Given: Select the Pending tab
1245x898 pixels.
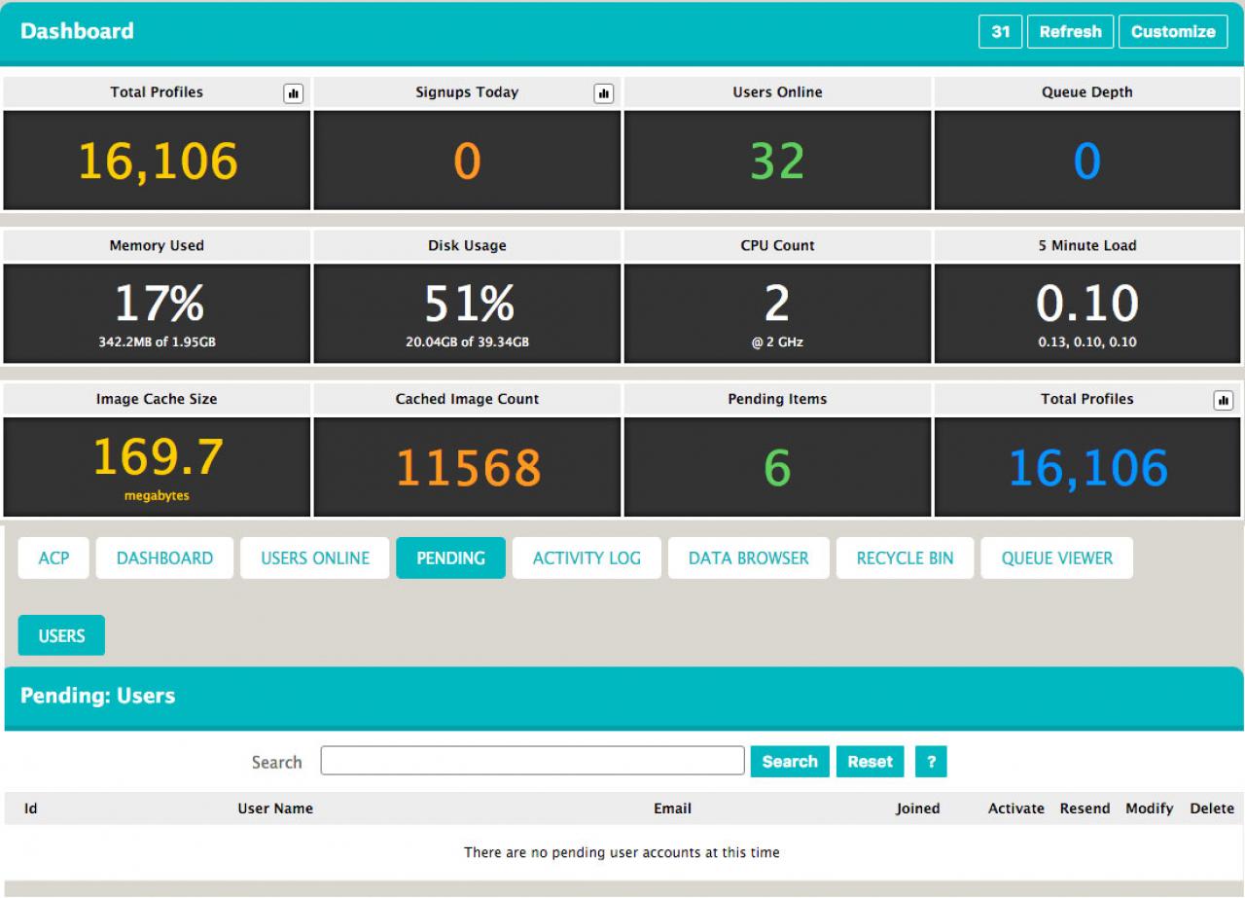Looking at the screenshot, I should [450, 558].
